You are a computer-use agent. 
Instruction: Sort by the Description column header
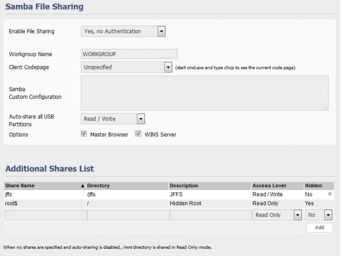210,186
